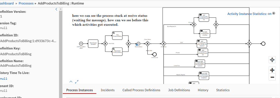Viewport: 280px width, 98px height.
Task: Select the MigrateAdd Products Billing task
Action: click(x=117, y=52)
